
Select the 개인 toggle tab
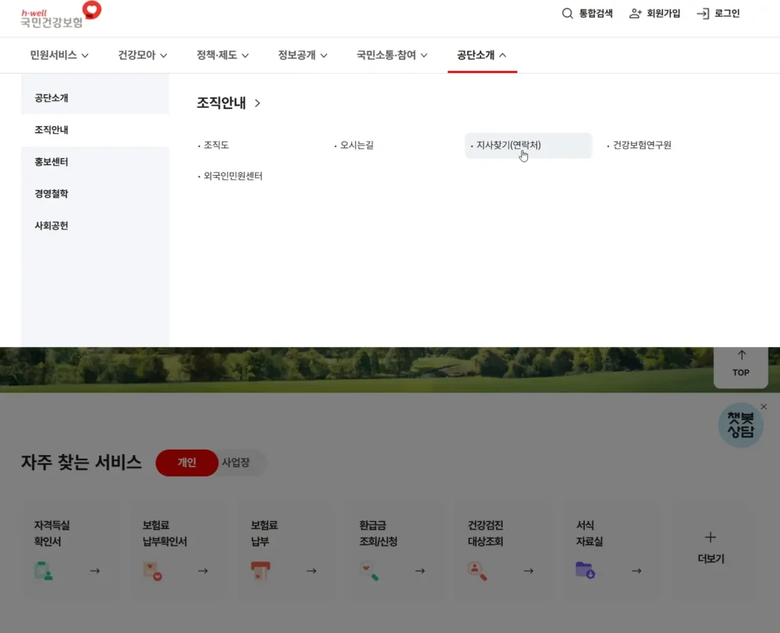pos(187,463)
